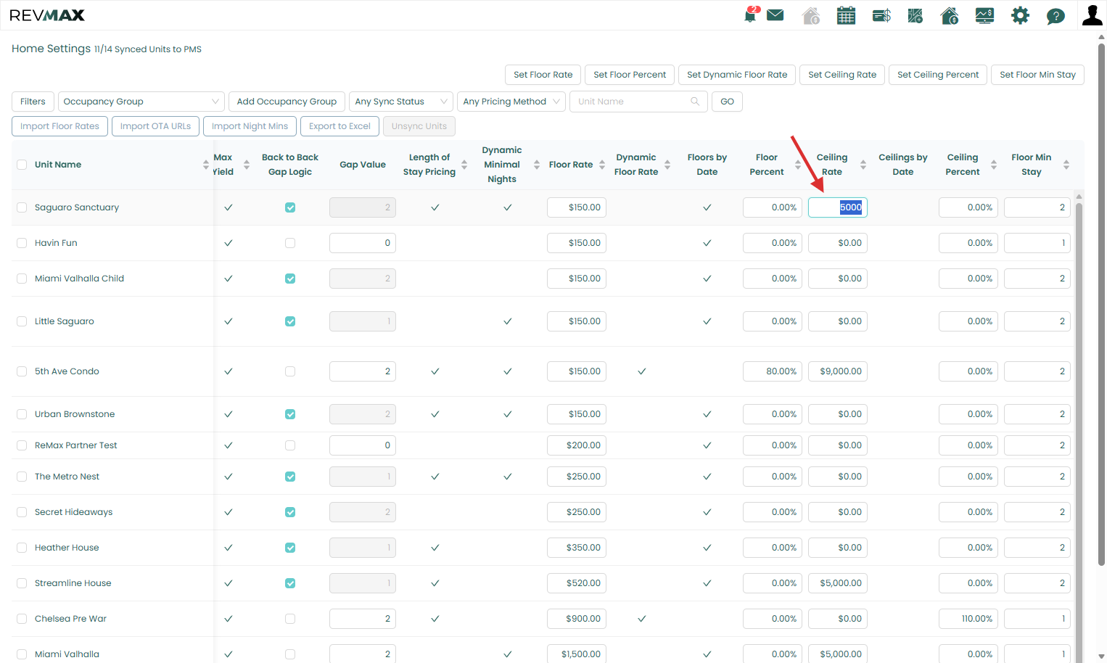Select the Saguaro Sanctuary row checkbox
This screenshot has height=663, width=1107.
pyautogui.click(x=22, y=207)
